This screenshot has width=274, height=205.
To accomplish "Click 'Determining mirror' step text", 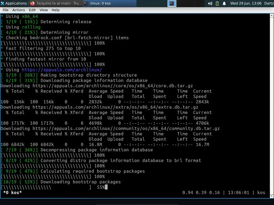I will [x=64, y=32].
